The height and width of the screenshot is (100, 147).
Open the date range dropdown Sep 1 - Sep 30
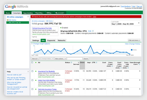(x=126, y=23)
